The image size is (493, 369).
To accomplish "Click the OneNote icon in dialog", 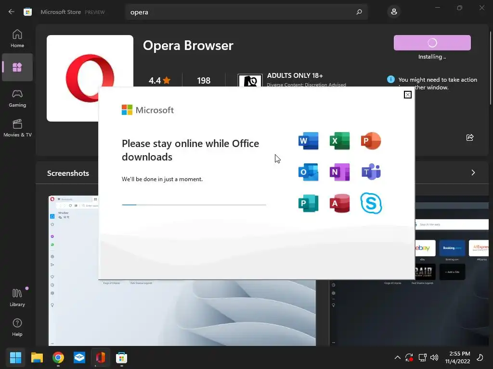I will 339,172.
